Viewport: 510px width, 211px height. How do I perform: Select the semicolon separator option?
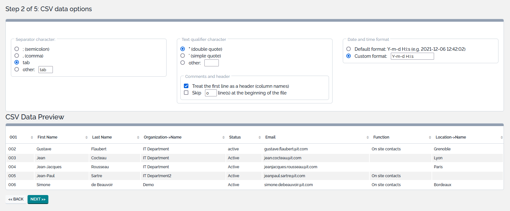pyautogui.click(x=17, y=49)
